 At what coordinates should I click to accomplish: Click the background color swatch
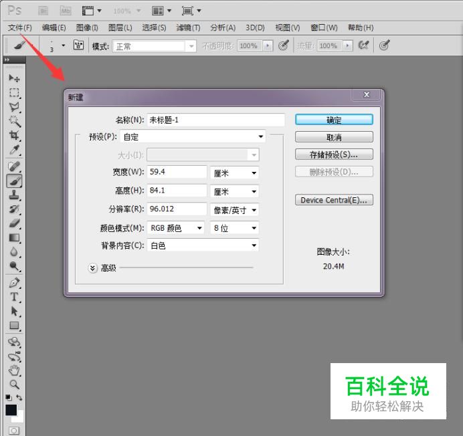(20, 417)
